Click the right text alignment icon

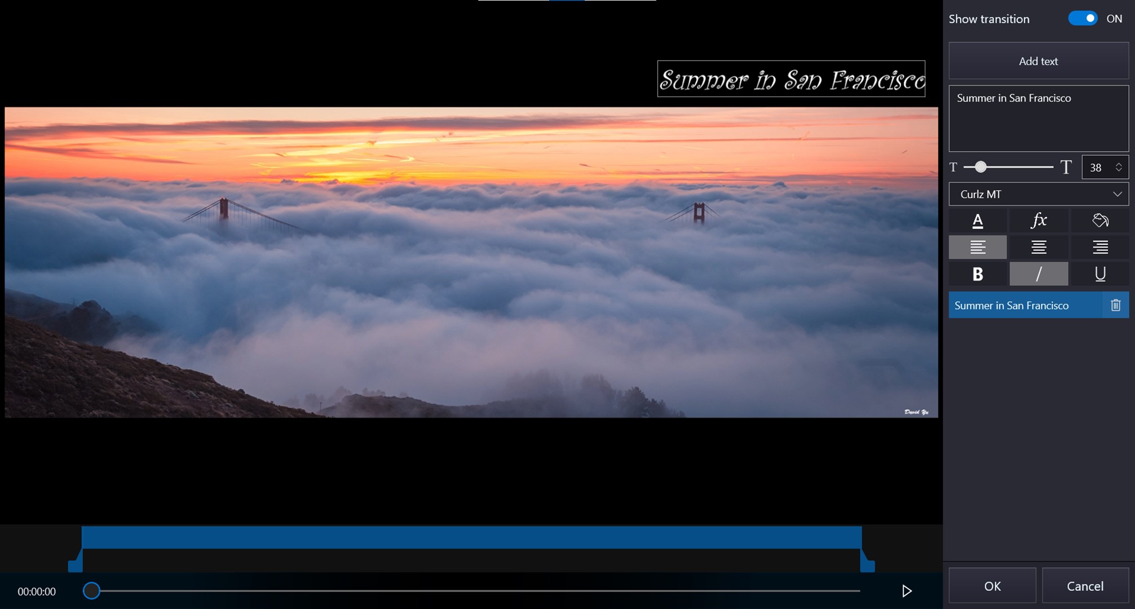tap(1098, 246)
